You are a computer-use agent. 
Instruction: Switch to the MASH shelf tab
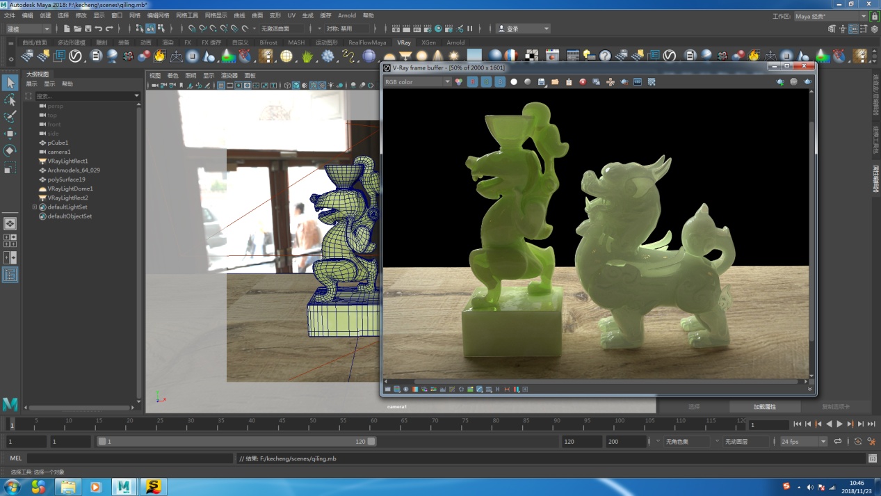[296, 42]
